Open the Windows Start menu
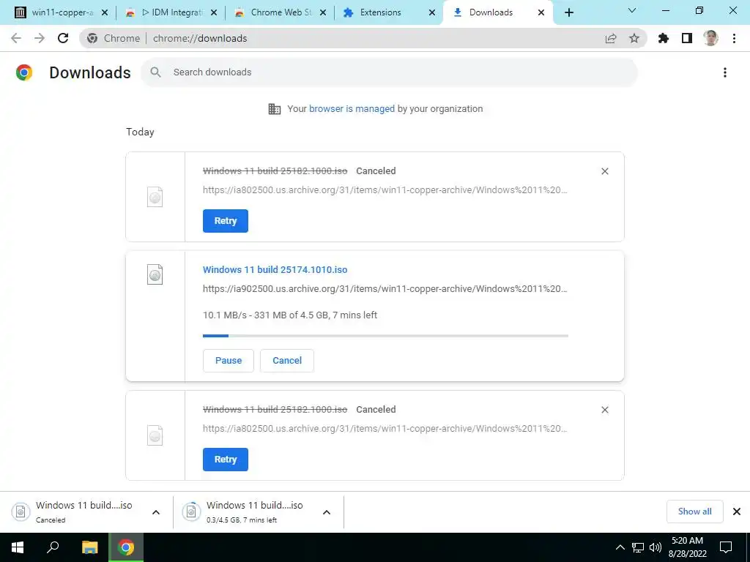 [18, 547]
